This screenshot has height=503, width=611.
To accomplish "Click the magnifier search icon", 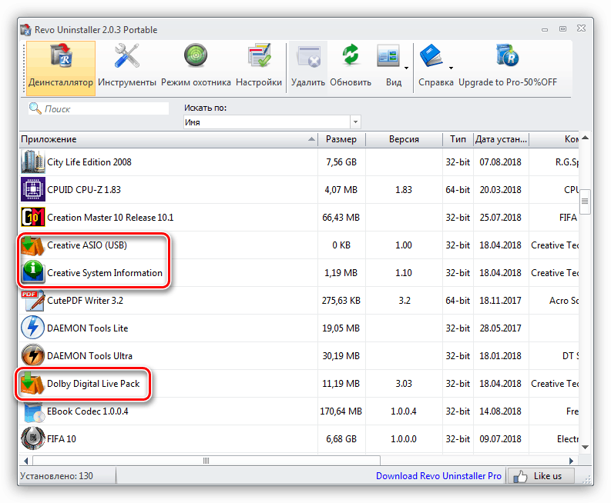I will [x=35, y=108].
